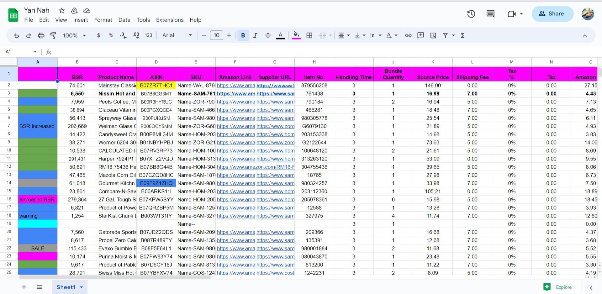
Task: Open version history clock icon
Action: tap(471, 14)
